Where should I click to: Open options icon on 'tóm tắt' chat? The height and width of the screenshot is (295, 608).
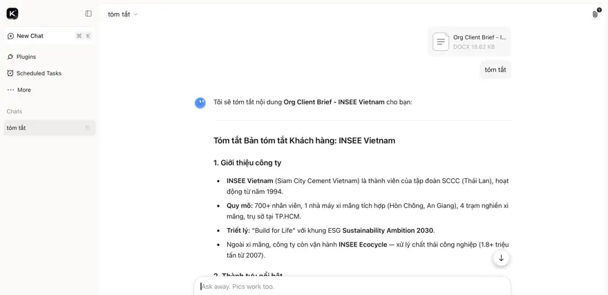click(x=88, y=128)
